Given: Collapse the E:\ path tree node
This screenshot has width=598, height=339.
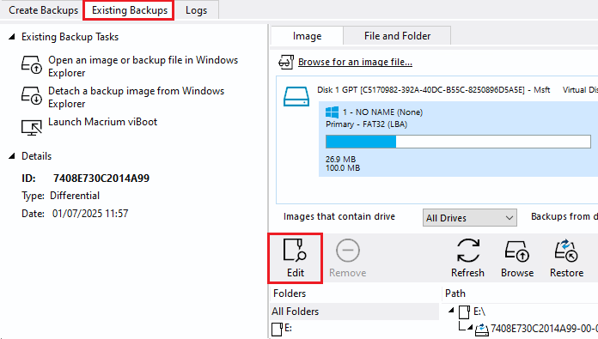Looking at the screenshot, I should 451,311.
